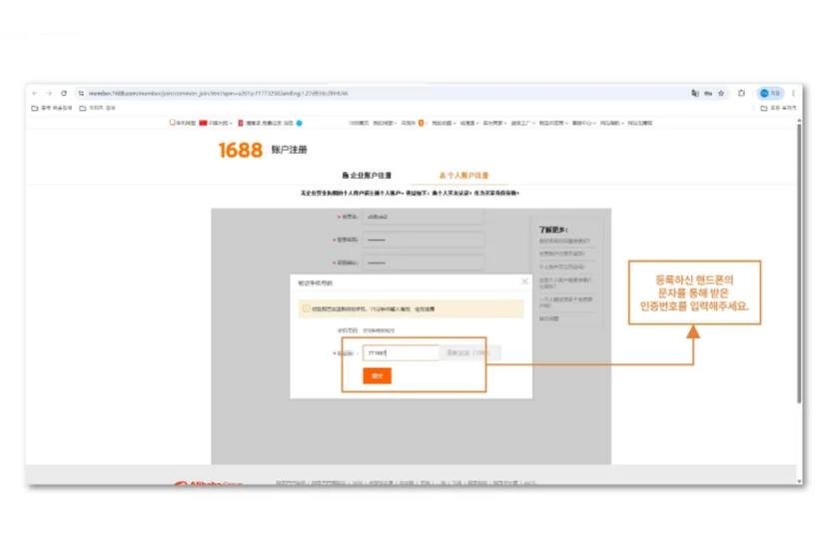This screenshot has width=827, height=551.
Task: Click the first password field
Action: pos(423,240)
